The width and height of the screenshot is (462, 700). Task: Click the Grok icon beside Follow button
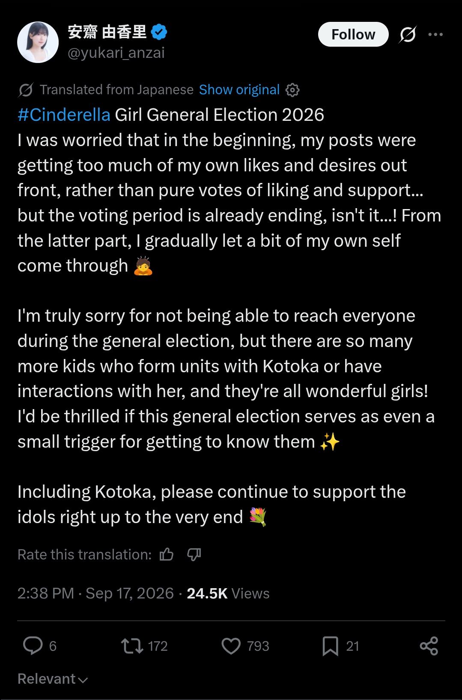408,34
